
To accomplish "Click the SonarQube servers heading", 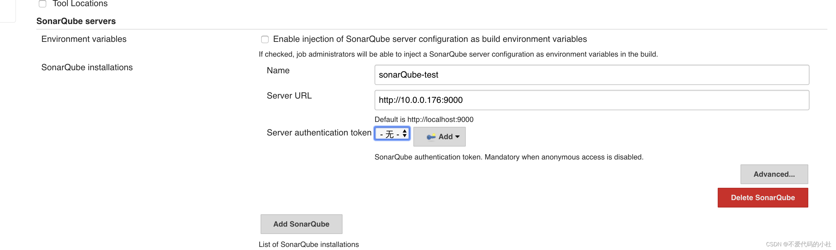I will coord(76,21).
